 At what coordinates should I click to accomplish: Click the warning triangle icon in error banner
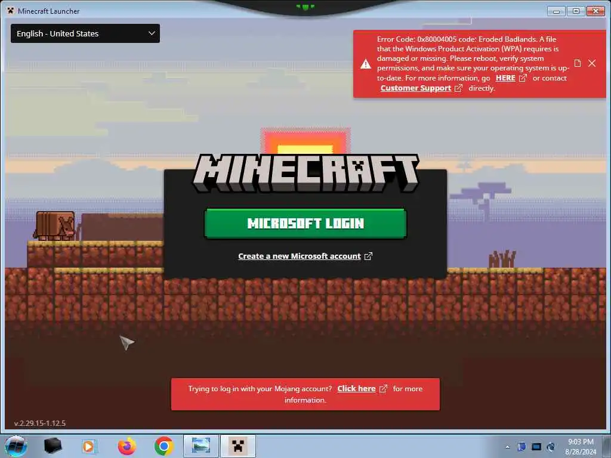(366, 64)
